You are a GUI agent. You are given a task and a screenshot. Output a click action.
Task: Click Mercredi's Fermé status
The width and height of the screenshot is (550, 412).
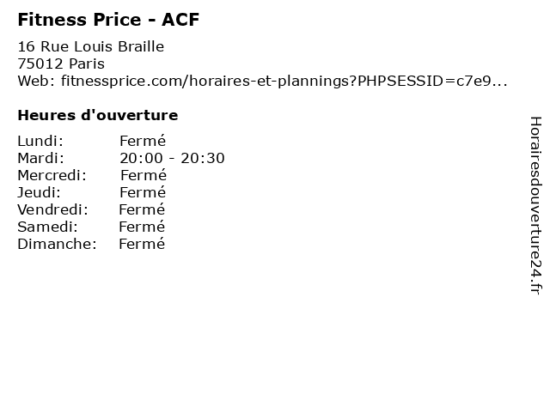[x=144, y=175]
